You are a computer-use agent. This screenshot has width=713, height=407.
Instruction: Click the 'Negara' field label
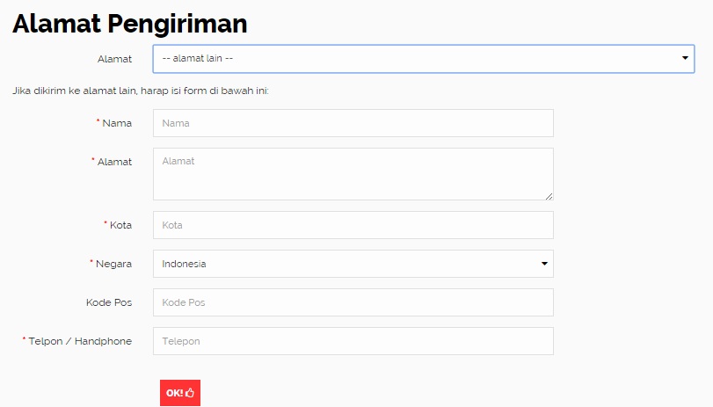113,264
